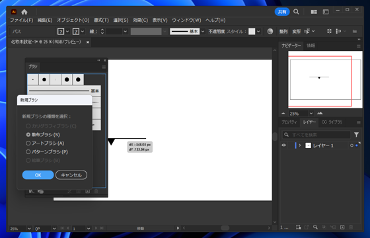Click the target circle for レイヤー 1
The width and height of the screenshot is (370, 238).
coord(351,145)
